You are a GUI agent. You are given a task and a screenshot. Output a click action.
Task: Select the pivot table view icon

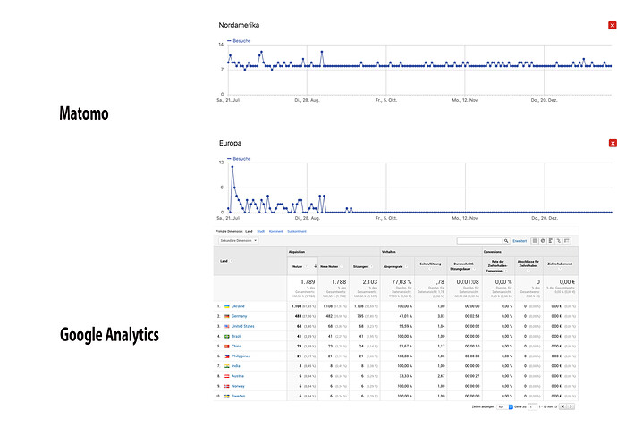click(567, 241)
